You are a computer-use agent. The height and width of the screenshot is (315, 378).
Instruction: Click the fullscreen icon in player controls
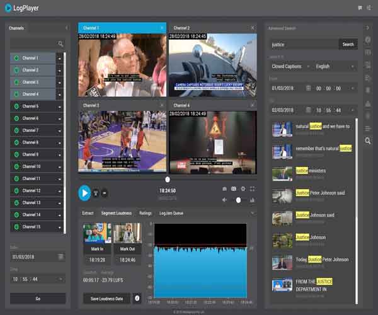(x=252, y=189)
